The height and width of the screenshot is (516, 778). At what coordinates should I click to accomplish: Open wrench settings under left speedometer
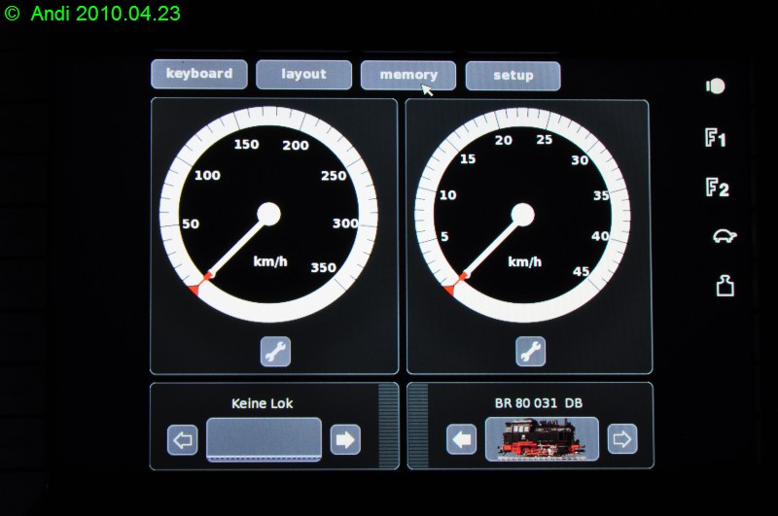point(275,352)
